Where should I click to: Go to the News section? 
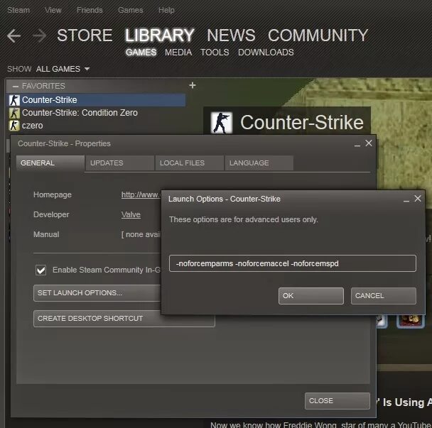coord(231,35)
